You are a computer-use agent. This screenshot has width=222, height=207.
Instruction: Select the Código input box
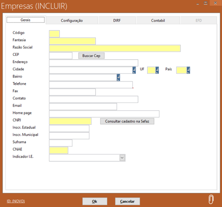(54, 34)
